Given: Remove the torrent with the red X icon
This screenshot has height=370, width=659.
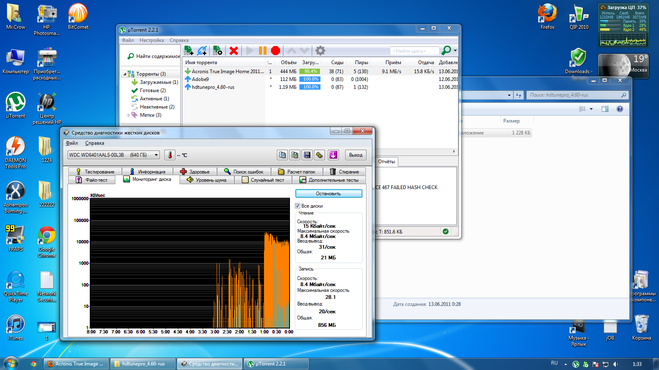Looking at the screenshot, I should click(x=234, y=51).
